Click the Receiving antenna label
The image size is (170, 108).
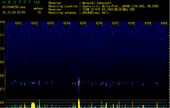tap(62, 13)
